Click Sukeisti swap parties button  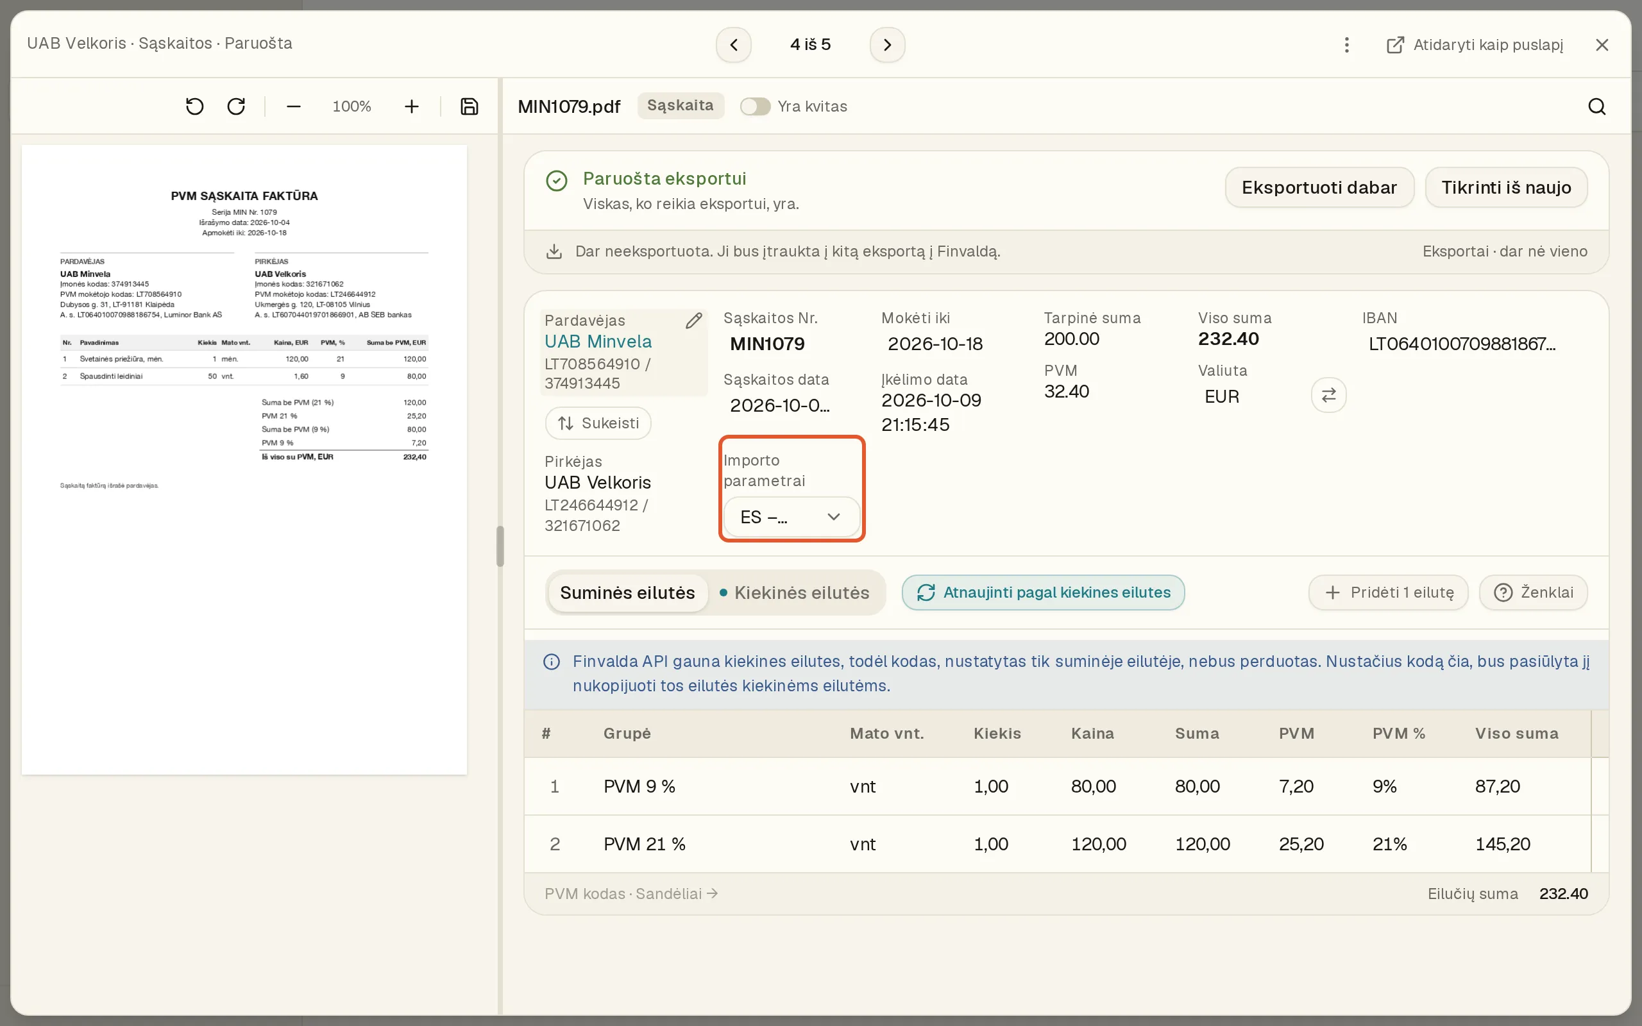click(598, 423)
